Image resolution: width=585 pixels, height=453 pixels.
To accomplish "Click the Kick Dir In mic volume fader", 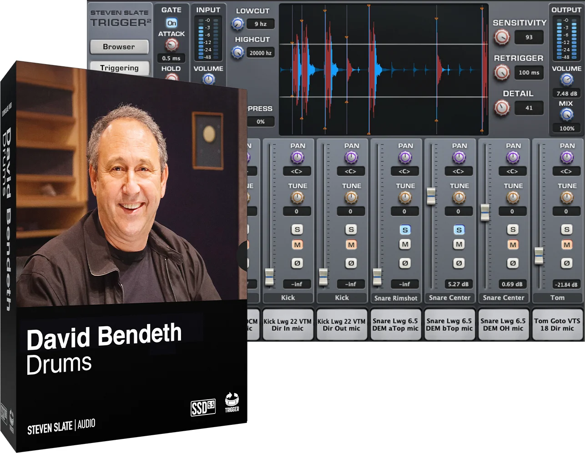I will [269, 277].
